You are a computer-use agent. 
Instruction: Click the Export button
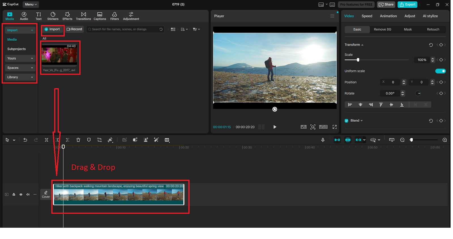pyautogui.click(x=407, y=5)
